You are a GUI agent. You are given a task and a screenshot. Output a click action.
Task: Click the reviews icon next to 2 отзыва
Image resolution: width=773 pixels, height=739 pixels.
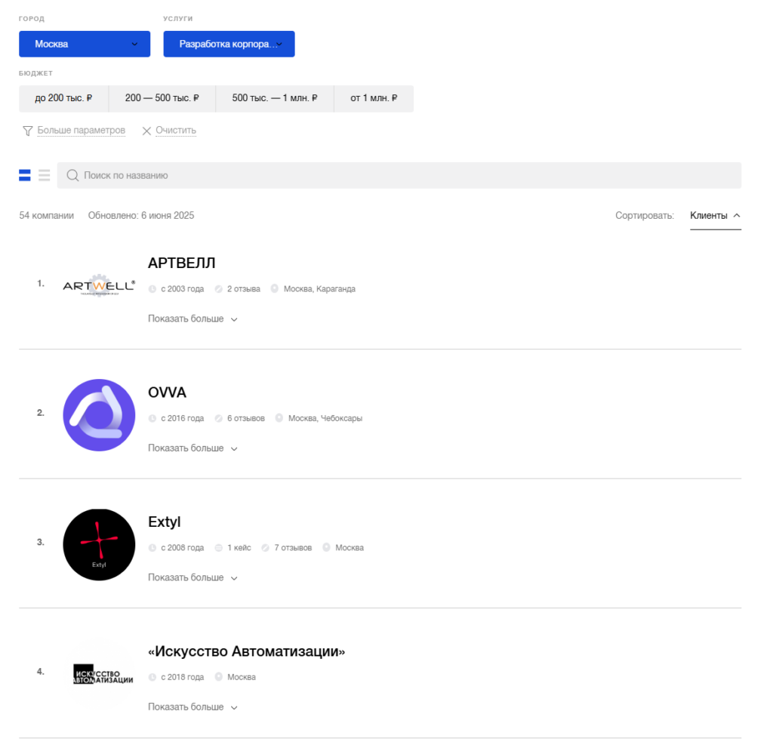point(218,289)
